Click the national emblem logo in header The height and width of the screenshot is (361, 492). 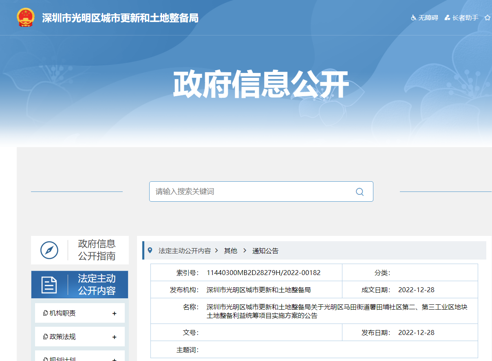[26, 18]
